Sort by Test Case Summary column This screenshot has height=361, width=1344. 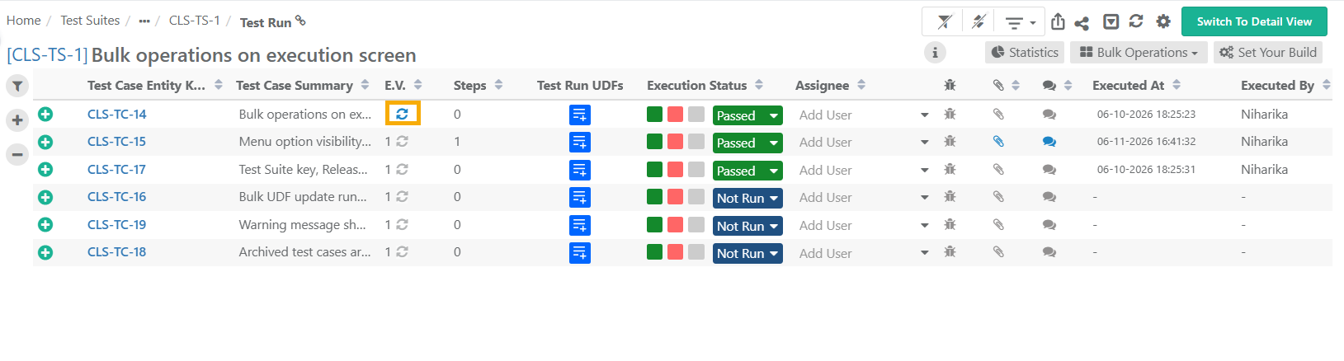[365, 85]
